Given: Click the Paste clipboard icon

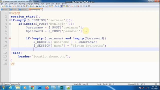Looking at the screenshot, I should click(x=27, y=6).
